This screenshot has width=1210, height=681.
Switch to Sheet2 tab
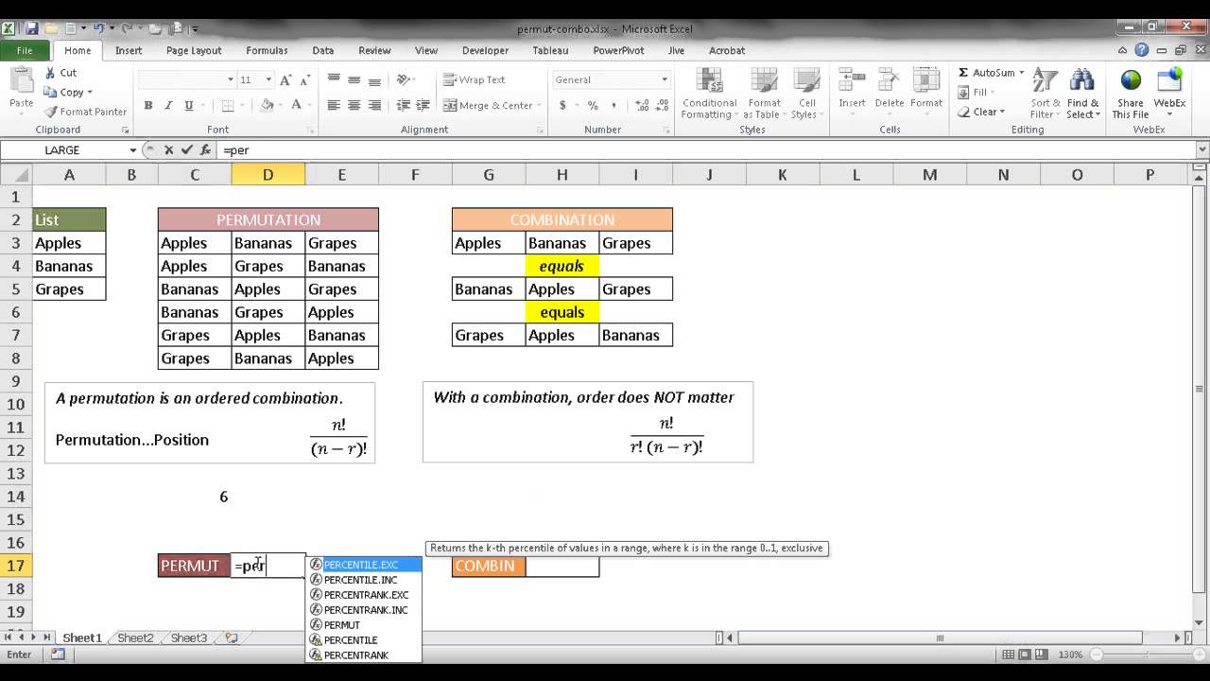(135, 638)
